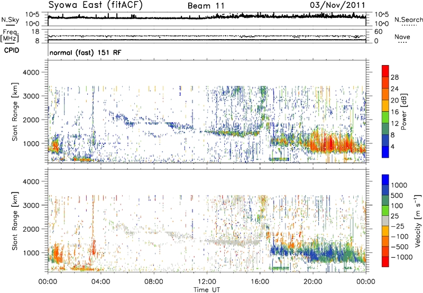Click the '-1000' tick on velocity scale
The height and width of the screenshot is (293, 423).
pyautogui.click(x=401, y=257)
